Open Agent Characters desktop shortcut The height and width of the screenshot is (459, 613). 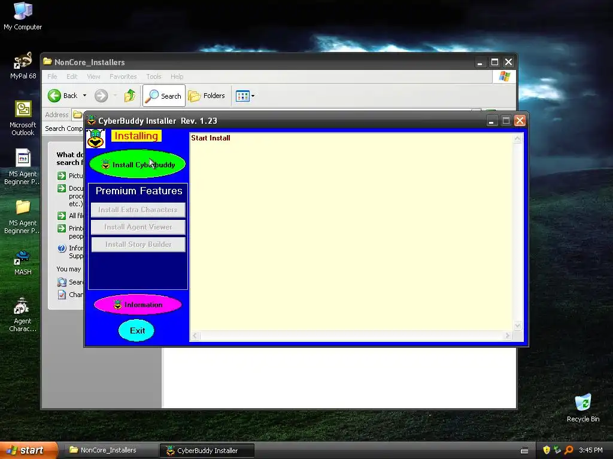pos(23,314)
